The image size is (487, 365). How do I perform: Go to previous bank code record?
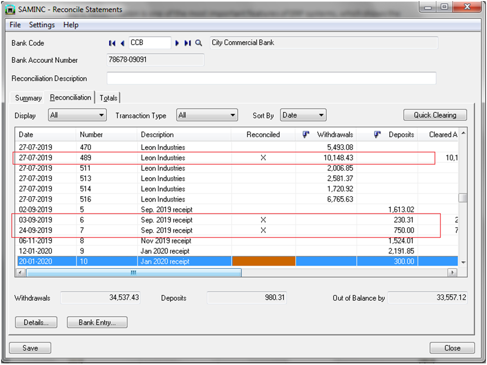pyautogui.click(x=123, y=43)
